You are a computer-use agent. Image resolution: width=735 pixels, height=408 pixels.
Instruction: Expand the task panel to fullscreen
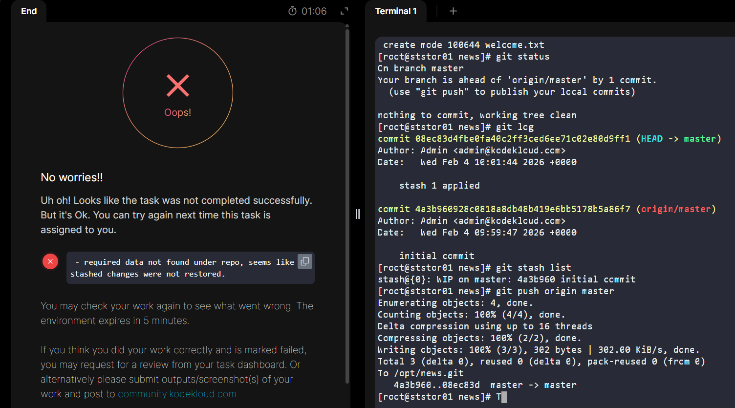tap(345, 11)
